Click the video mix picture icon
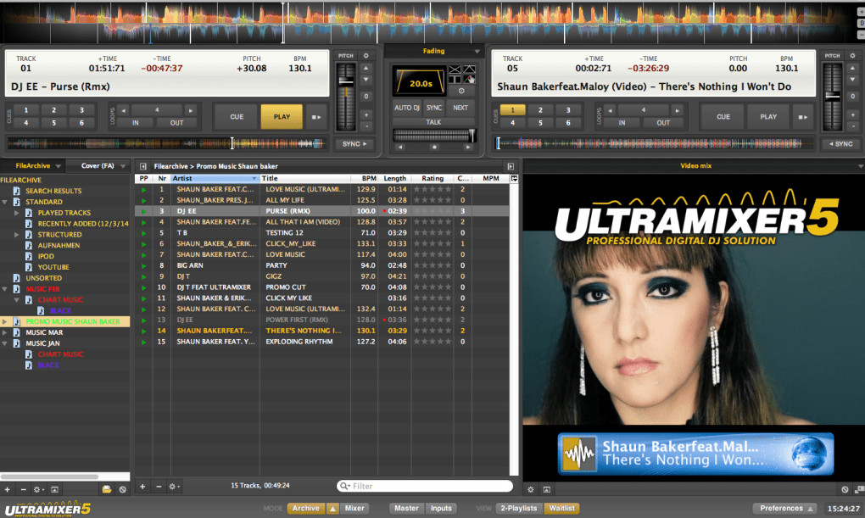Viewport: 865px width, 518px height. coord(547,489)
